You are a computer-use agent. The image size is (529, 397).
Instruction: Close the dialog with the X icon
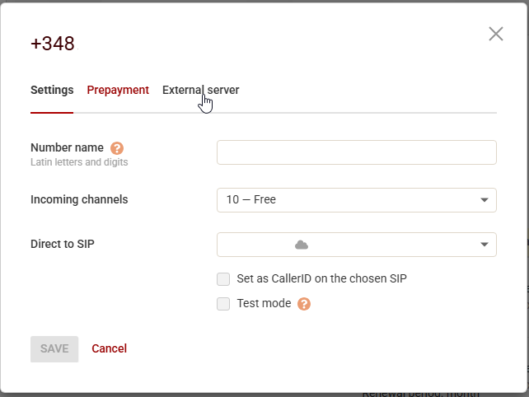(x=495, y=34)
